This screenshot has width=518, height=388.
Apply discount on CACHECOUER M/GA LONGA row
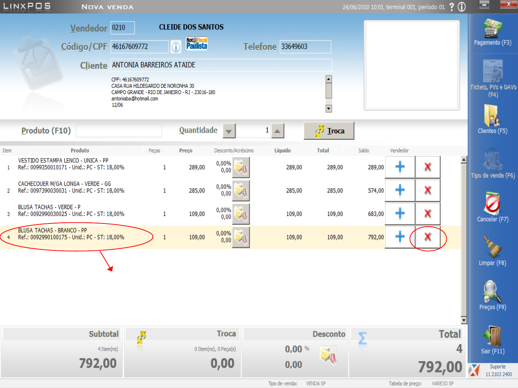click(x=241, y=191)
